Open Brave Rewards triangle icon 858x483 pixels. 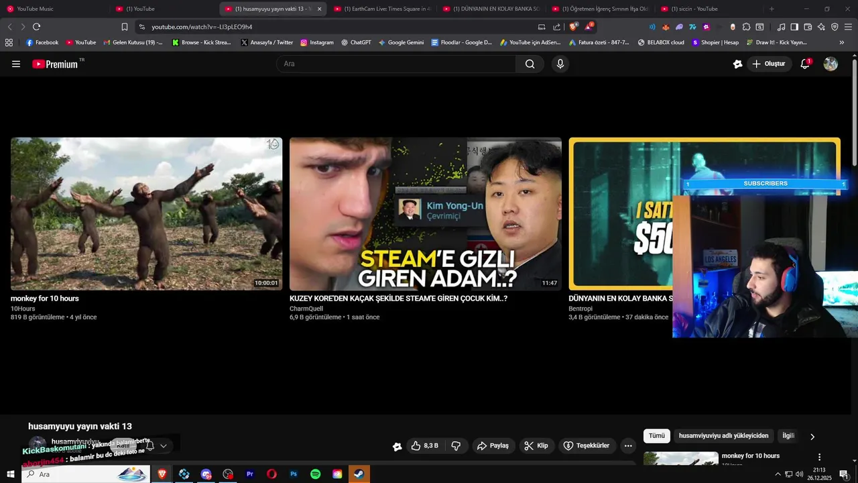[589, 27]
